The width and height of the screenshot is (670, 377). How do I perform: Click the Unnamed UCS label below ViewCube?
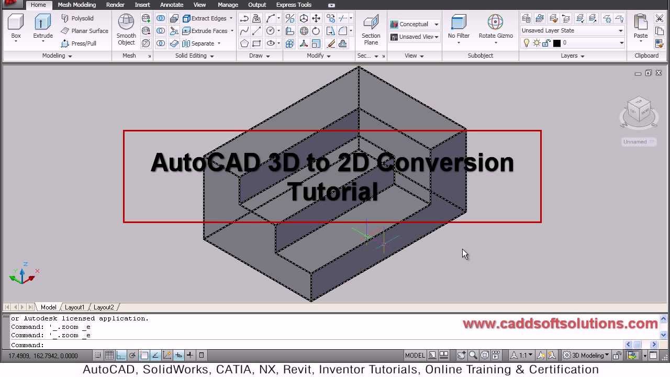[x=639, y=142]
